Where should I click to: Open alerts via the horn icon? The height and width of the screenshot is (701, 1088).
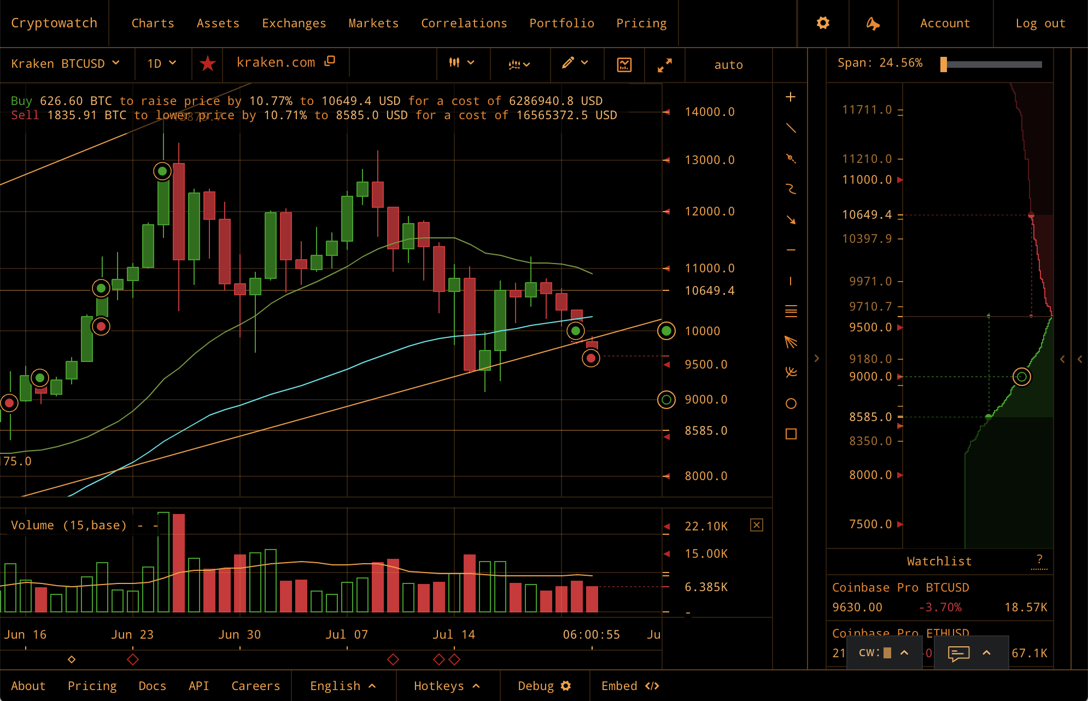coord(873,23)
